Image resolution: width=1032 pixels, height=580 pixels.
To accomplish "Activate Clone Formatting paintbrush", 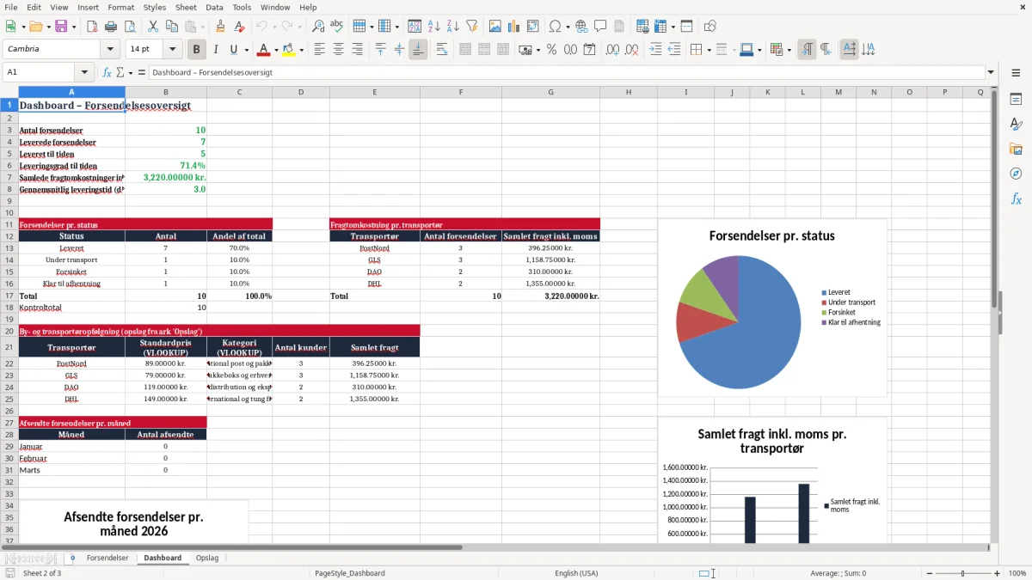I will click(x=220, y=27).
